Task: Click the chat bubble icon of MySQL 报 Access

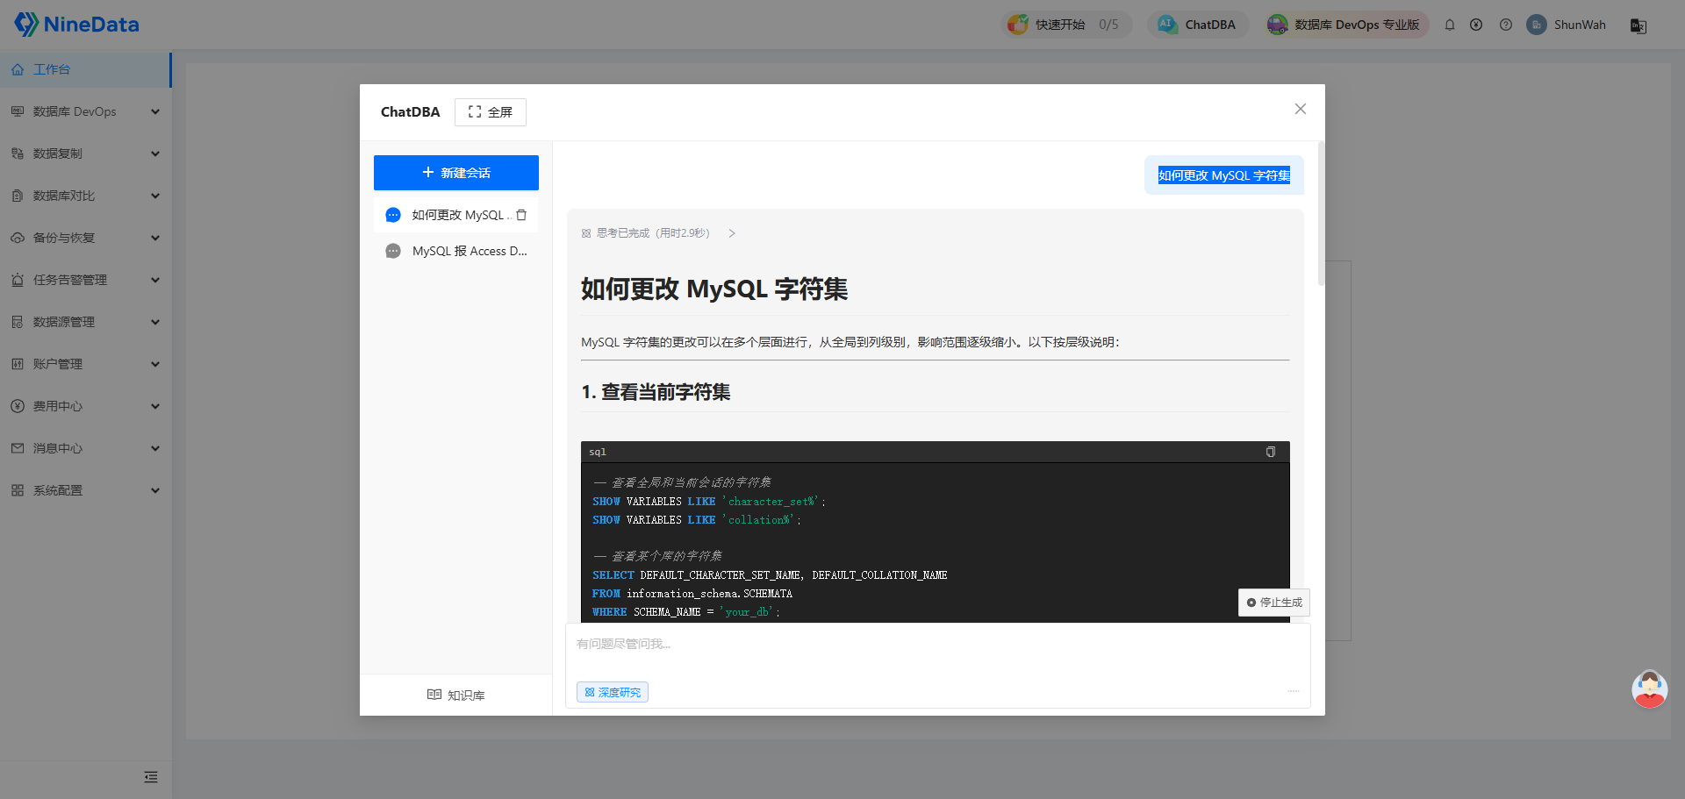Action: click(x=393, y=251)
